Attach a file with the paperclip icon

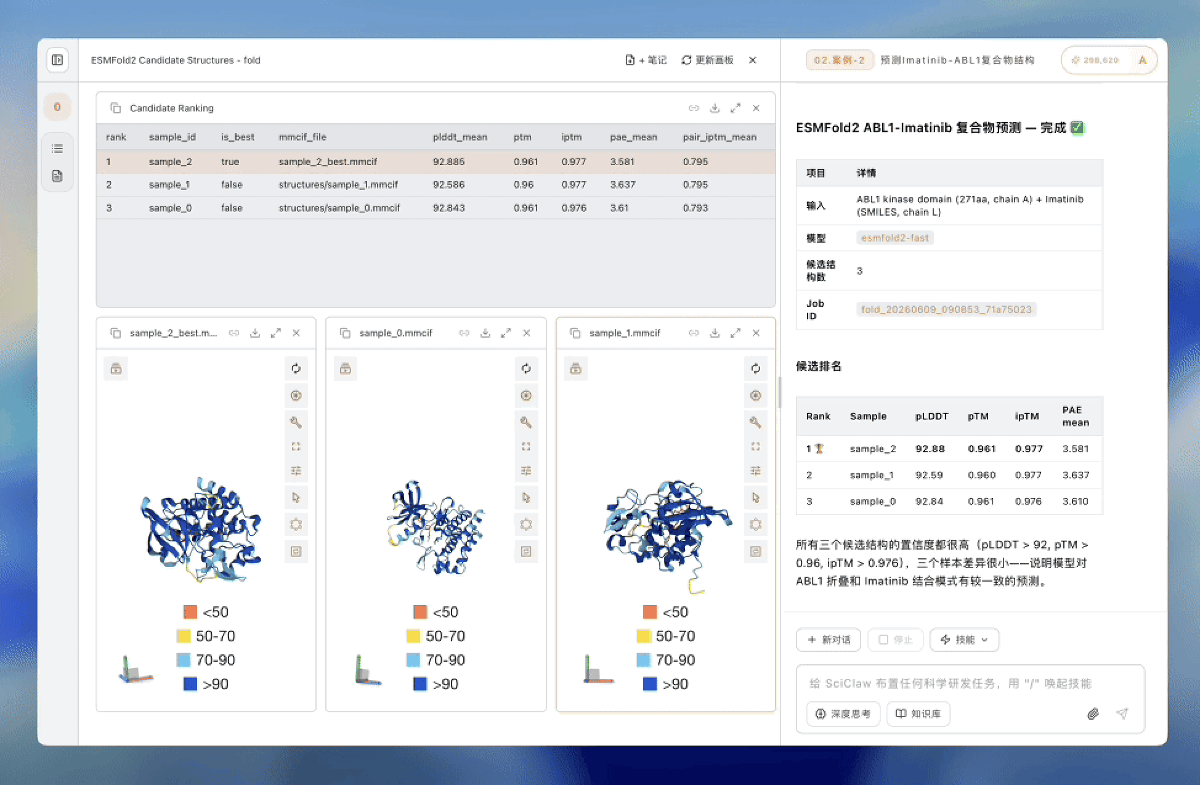tap(1093, 714)
